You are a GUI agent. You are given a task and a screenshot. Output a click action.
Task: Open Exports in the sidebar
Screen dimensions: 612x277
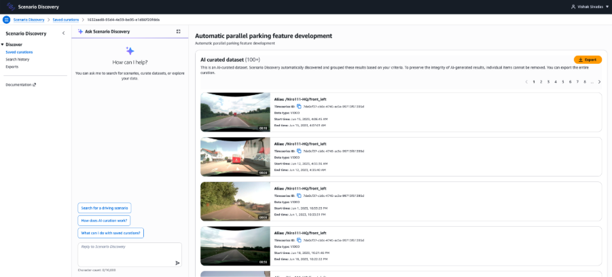pyautogui.click(x=12, y=67)
